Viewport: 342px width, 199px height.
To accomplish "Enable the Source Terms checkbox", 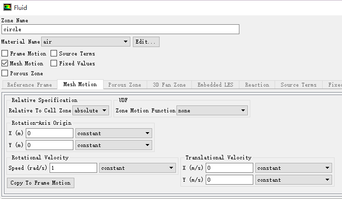I will [x=54, y=53].
